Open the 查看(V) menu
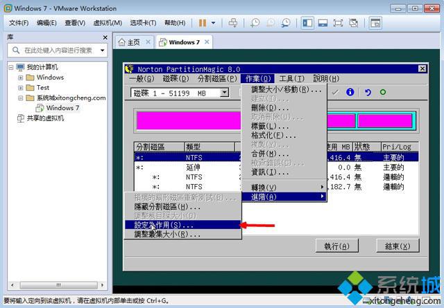The image size is (444, 308). tap(75, 23)
